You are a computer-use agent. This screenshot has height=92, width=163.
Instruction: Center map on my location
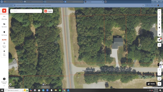159,84
